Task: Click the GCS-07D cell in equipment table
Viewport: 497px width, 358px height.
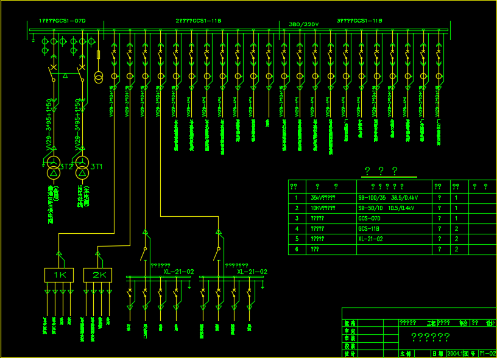Action: [x=370, y=219]
